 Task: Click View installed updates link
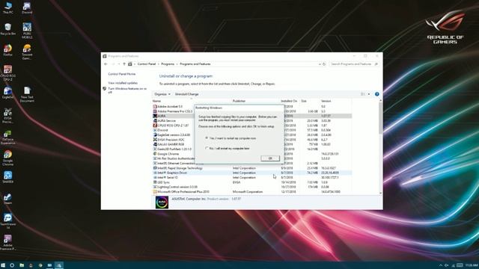(x=123, y=83)
